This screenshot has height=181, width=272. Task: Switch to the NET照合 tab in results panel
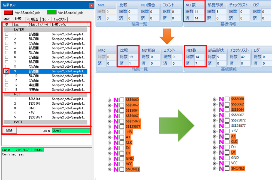(32, 19)
